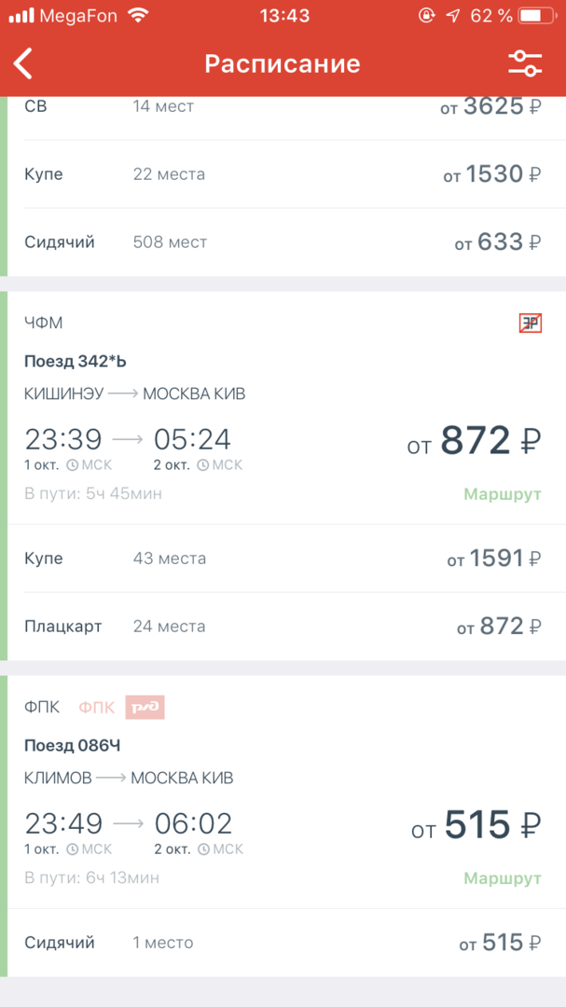Select СВ class with 14 seats

[283, 106]
